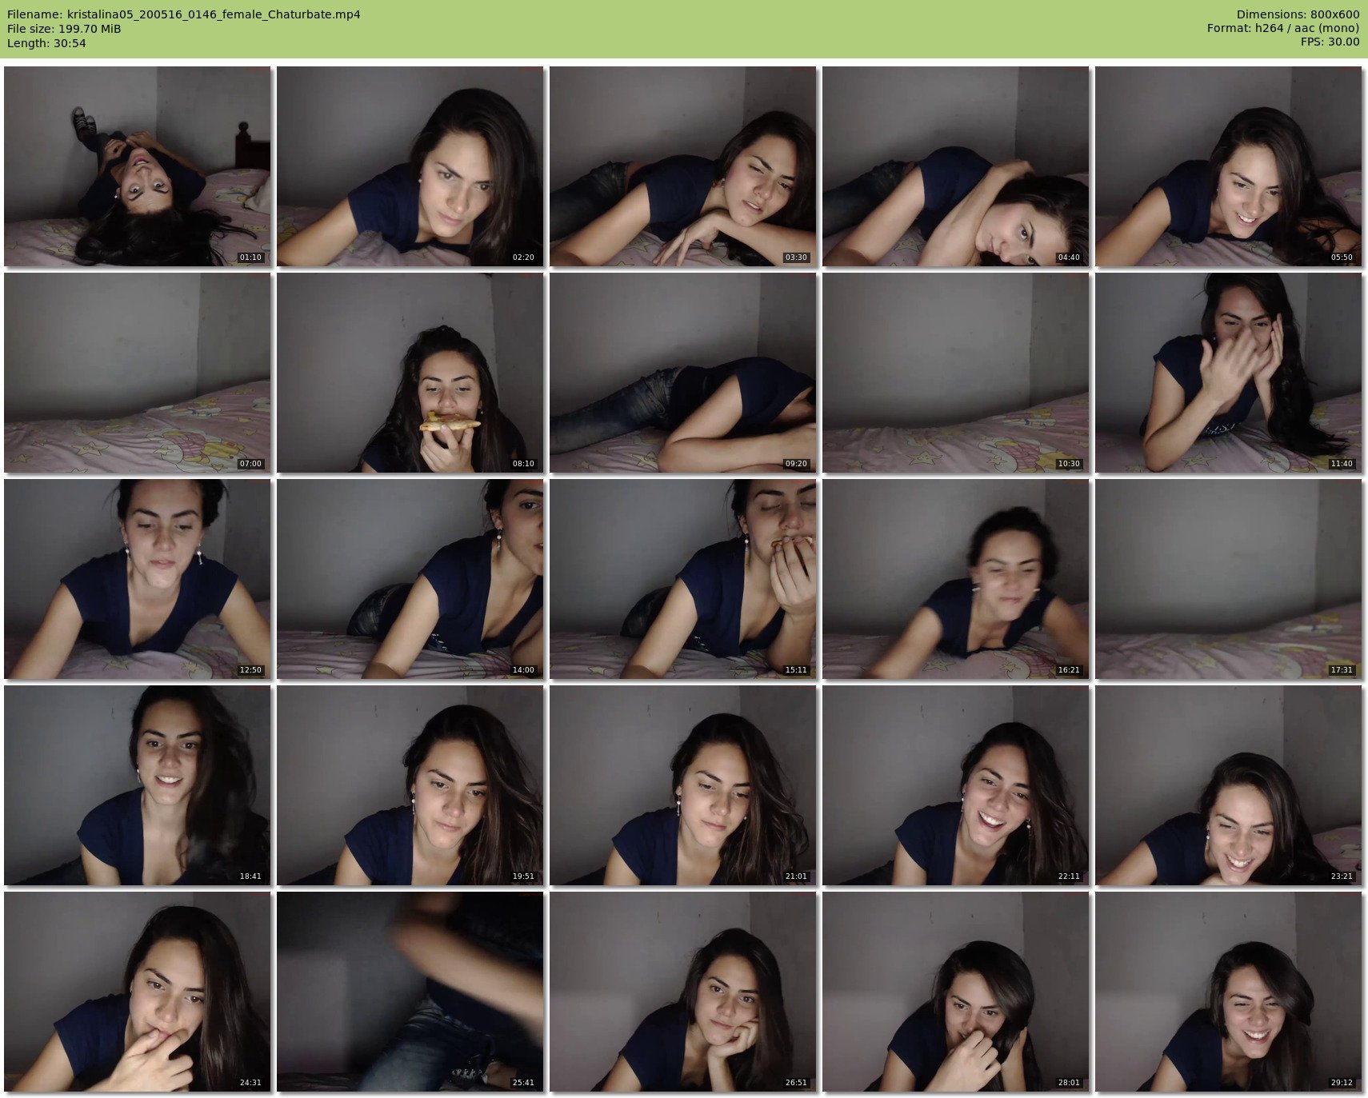
Task: Click the frame marked 24:31
Action: tap(138, 992)
